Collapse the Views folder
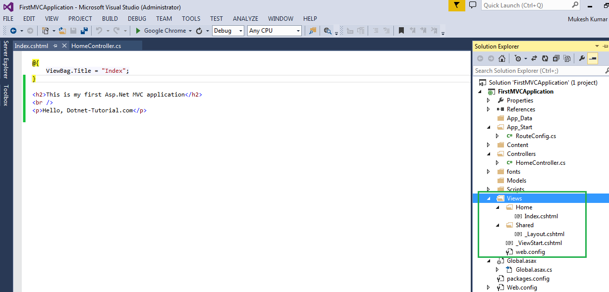The width and height of the screenshot is (609, 292). point(489,198)
